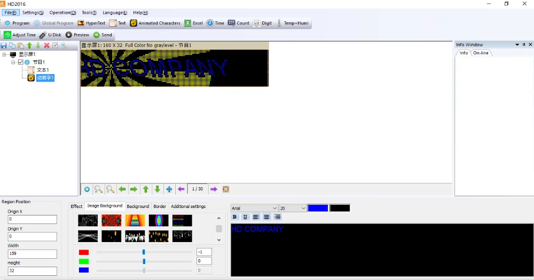Image resolution: width=534 pixels, height=280 pixels.
Task: Open the U Disk export tool
Action: pyautogui.click(x=50, y=35)
